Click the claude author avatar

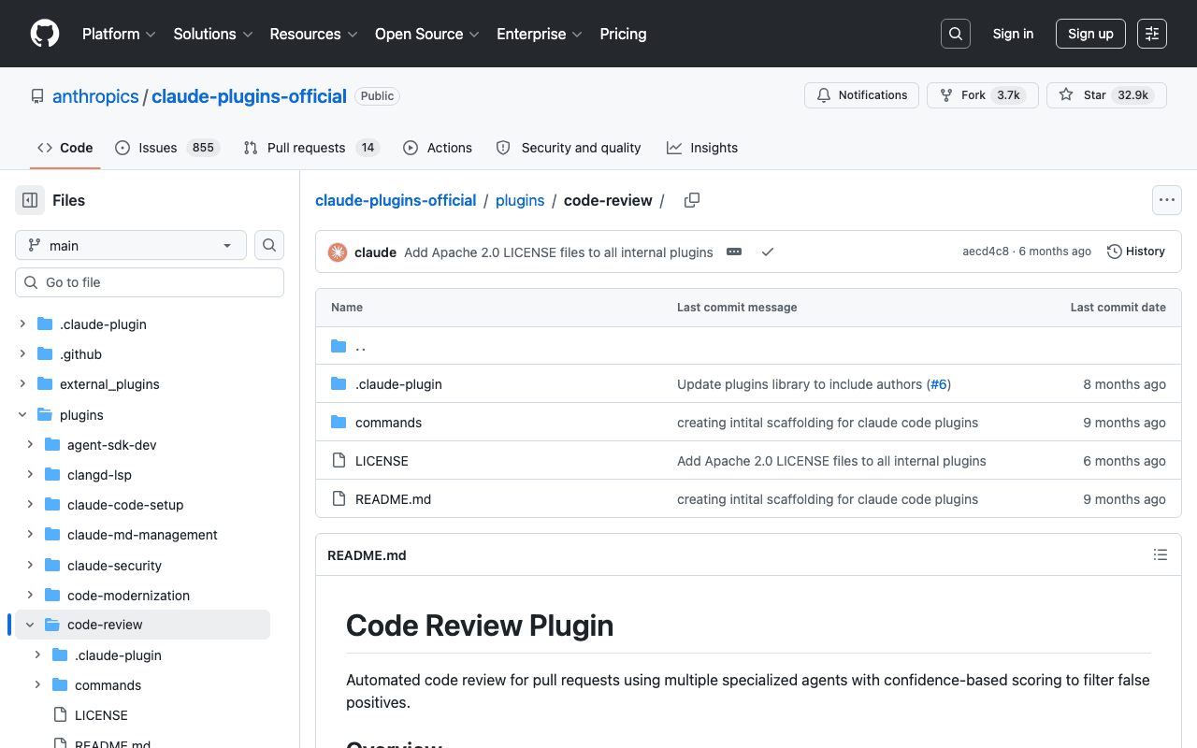[338, 252]
